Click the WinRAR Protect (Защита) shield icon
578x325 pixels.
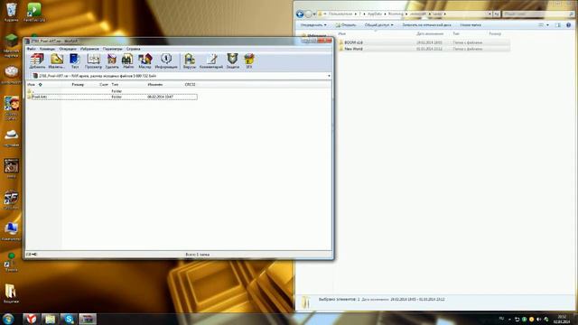(233, 61)
